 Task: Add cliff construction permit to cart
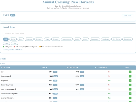[x=130, y=94]
